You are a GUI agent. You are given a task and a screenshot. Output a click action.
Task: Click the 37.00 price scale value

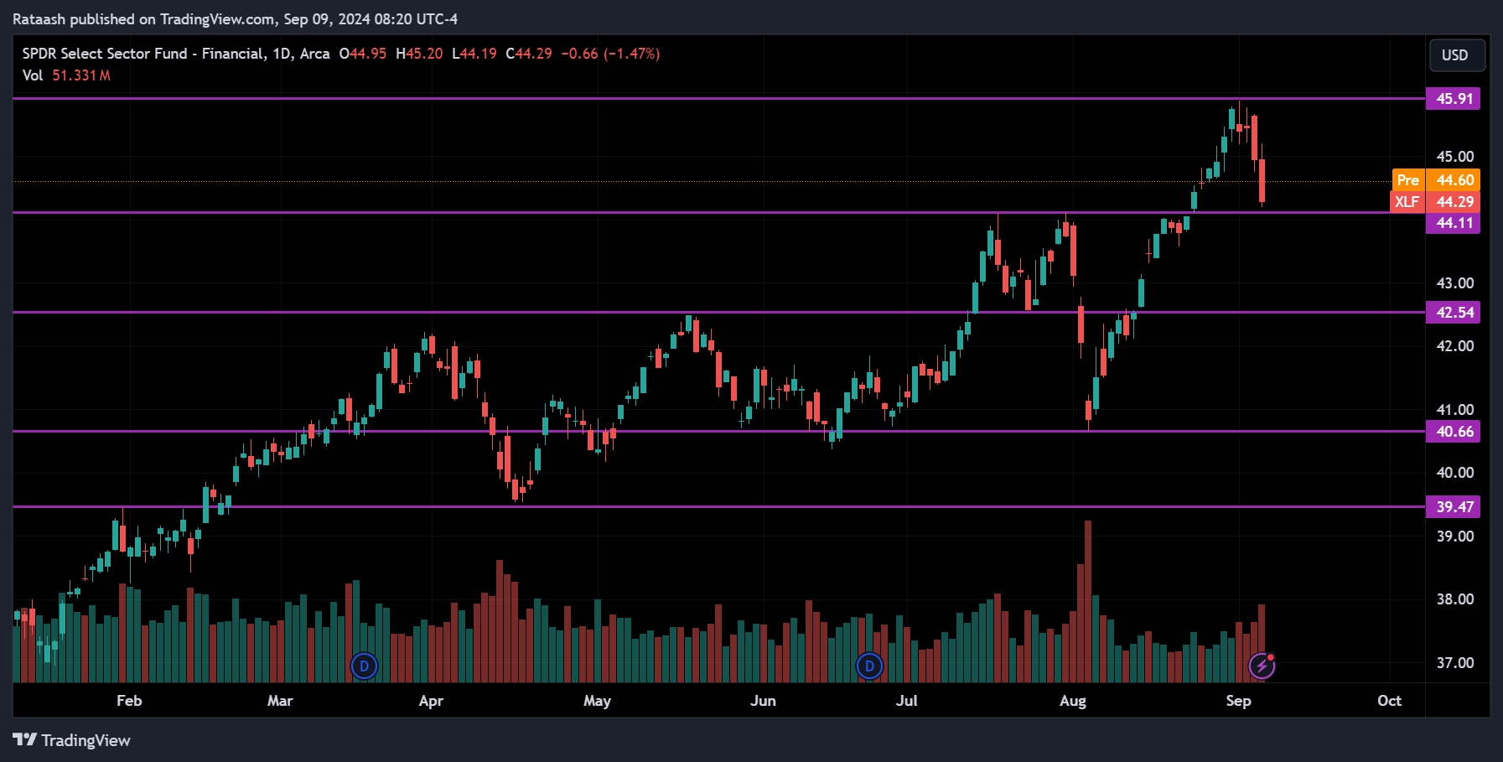[x=1455, y=663]
